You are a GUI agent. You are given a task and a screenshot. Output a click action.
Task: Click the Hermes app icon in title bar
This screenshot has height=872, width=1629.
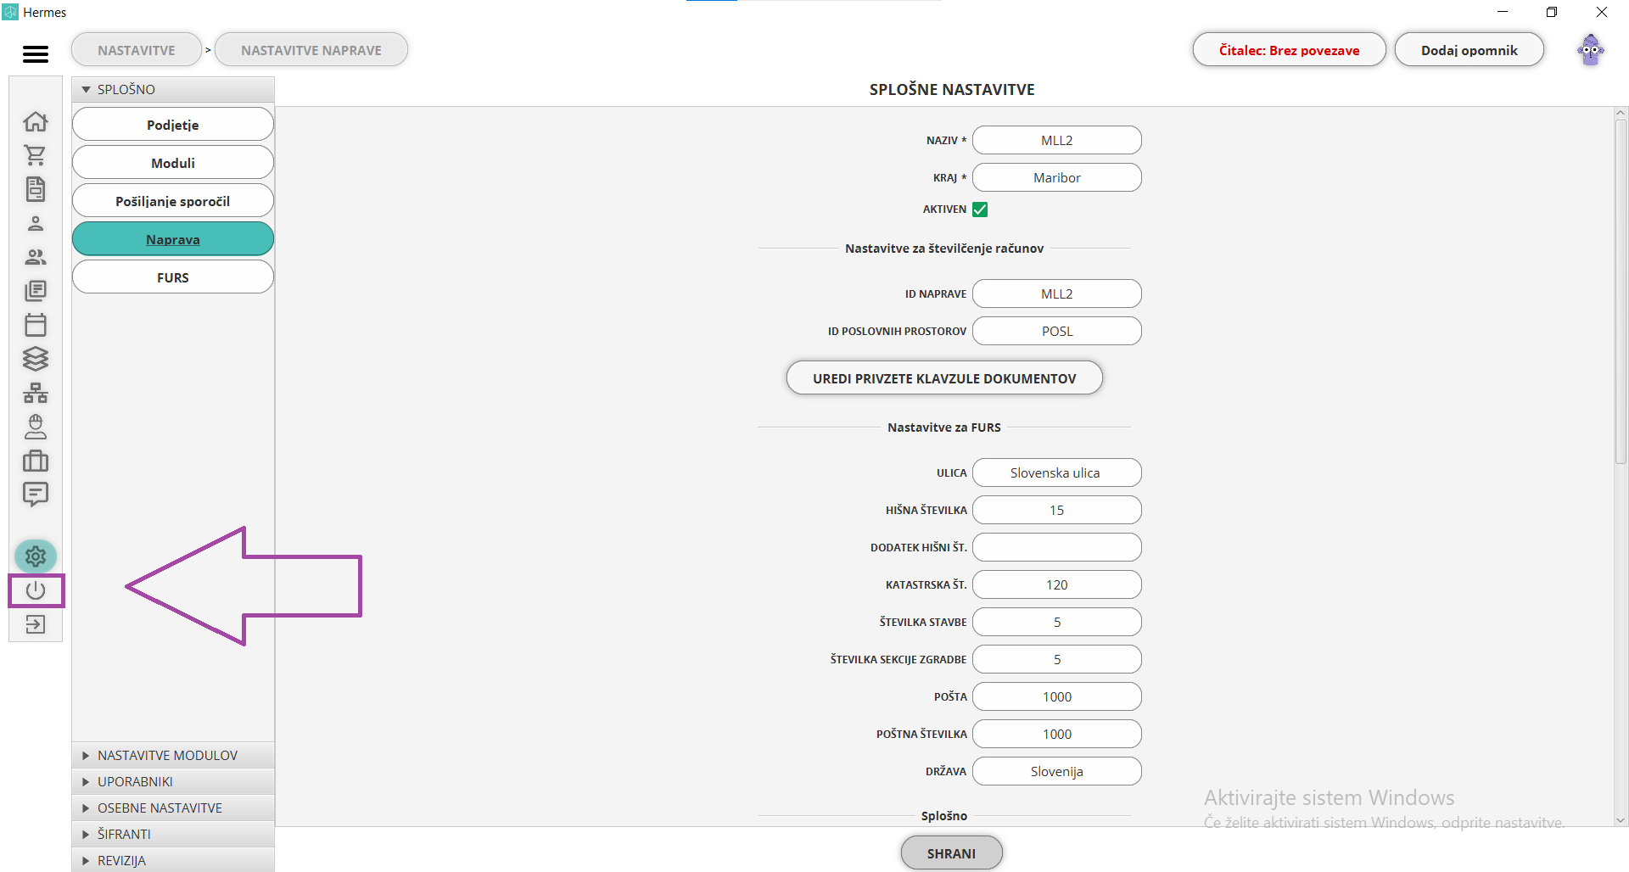point(10,12)
